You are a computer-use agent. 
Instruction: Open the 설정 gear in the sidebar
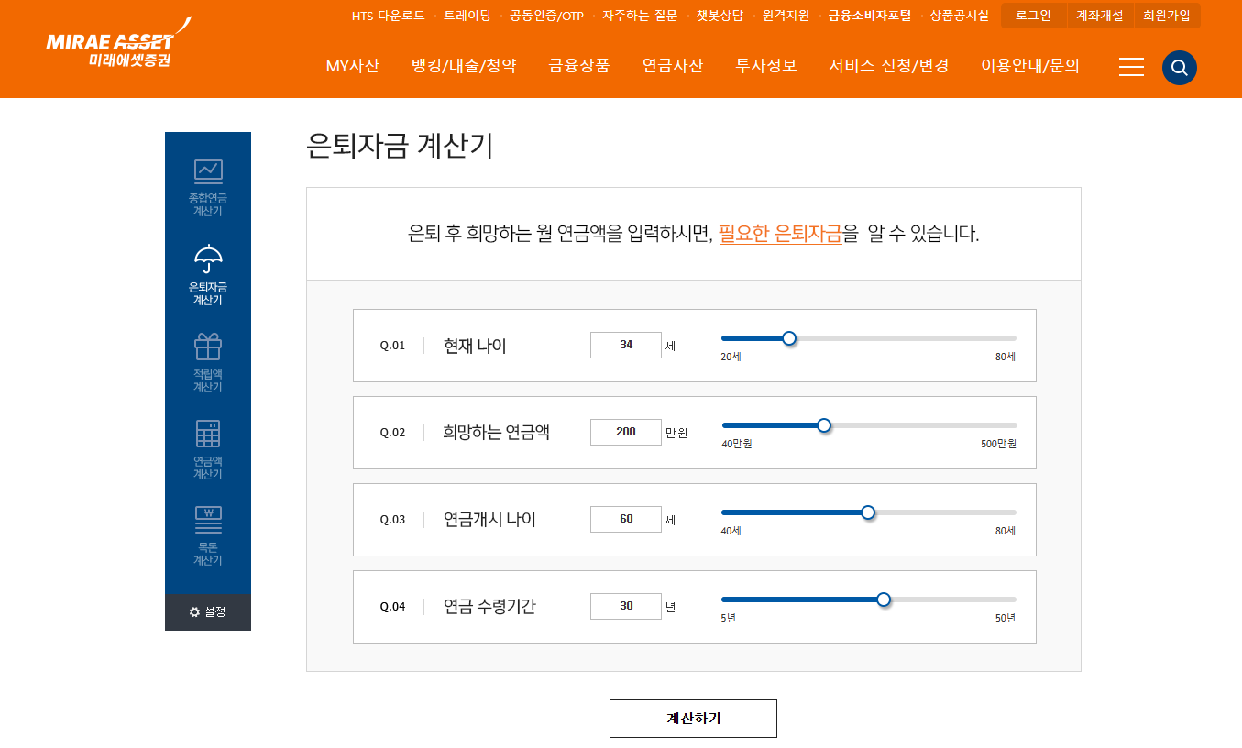pyautogui.click(x=208, y=612)
